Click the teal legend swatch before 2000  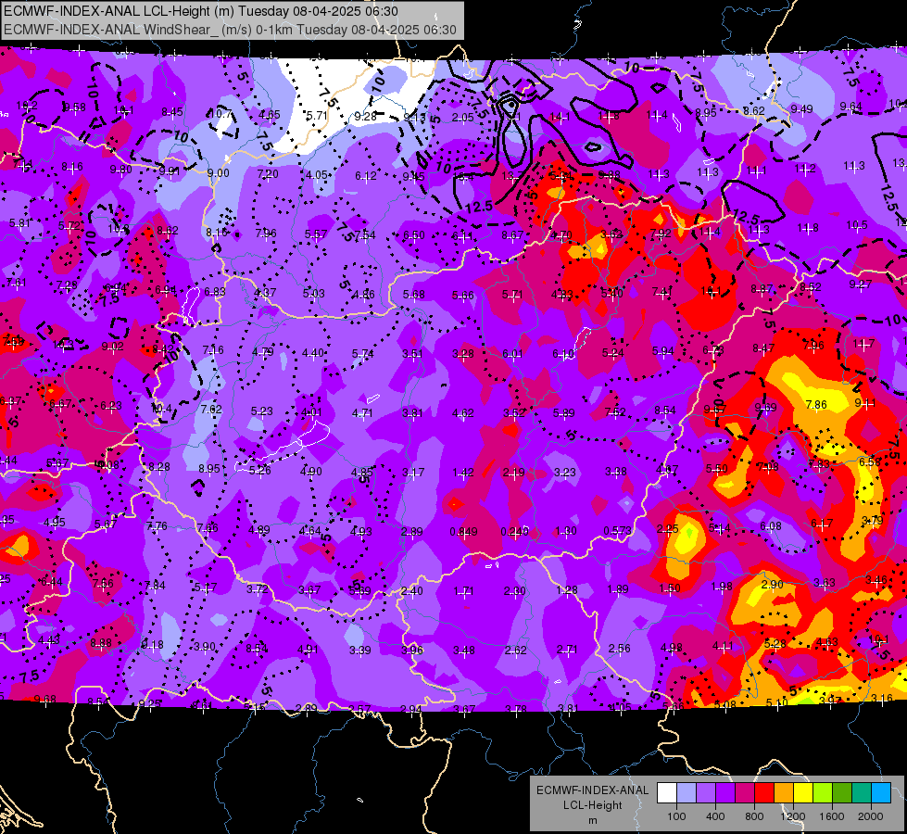pyautogui.click(x=862, y=793)
